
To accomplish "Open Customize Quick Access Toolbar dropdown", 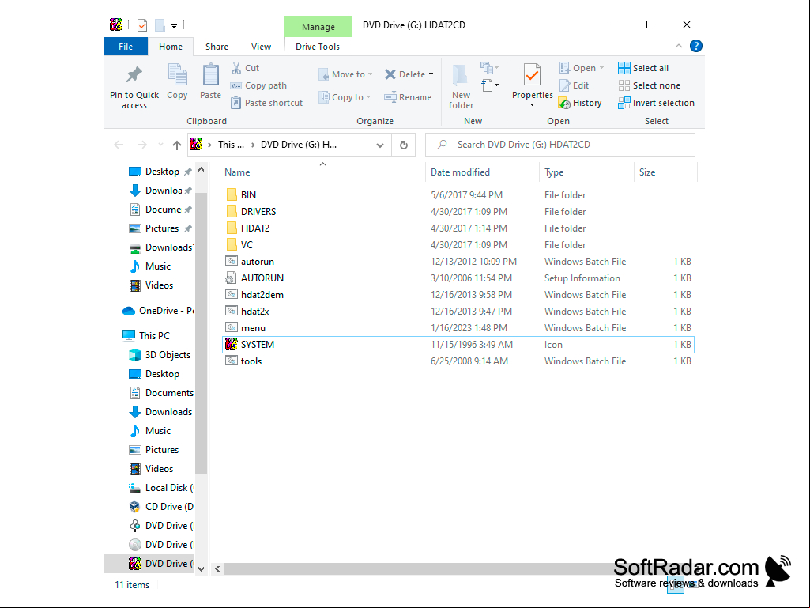I will click(x=174, y=25).
